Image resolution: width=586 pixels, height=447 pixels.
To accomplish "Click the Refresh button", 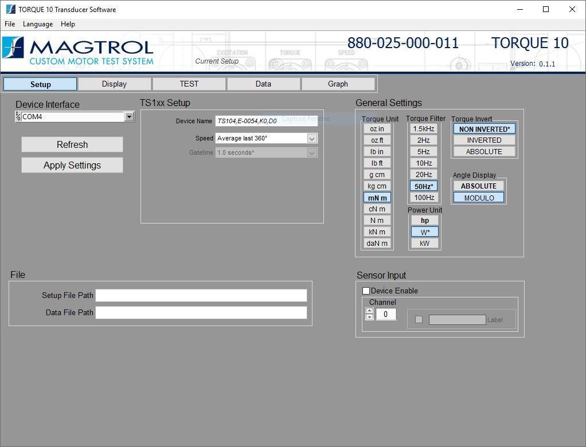I will (x=72, y=144).
